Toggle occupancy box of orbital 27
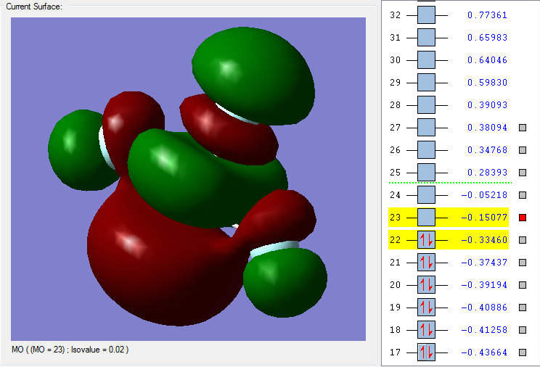Screen dimensions: 540x367 (x=426, y=128)
